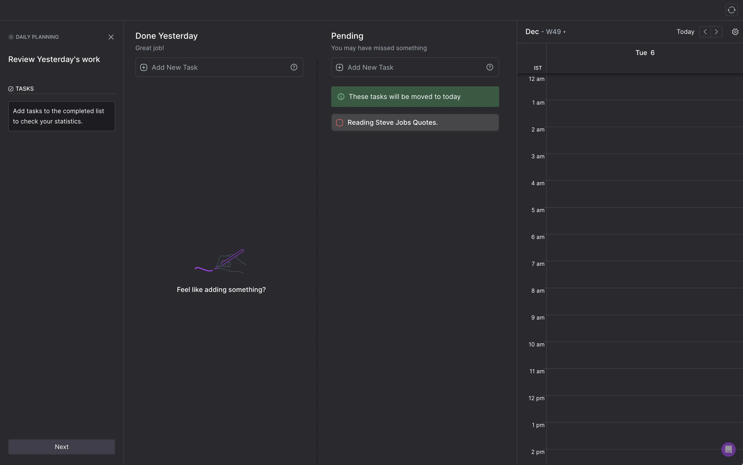
Task: Click the IST timezone label
Action: point(538,68)
